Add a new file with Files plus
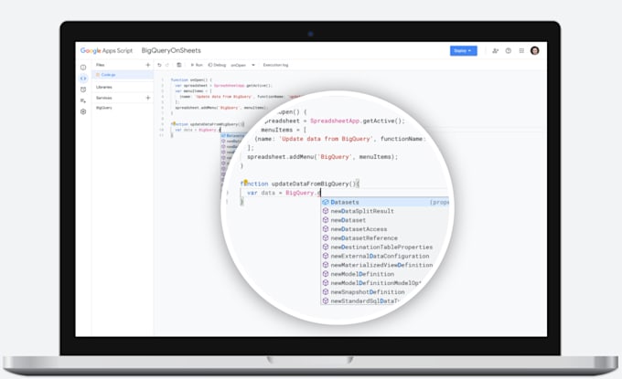Viewport: 622px width, 379px height. (x=148, y=65)
